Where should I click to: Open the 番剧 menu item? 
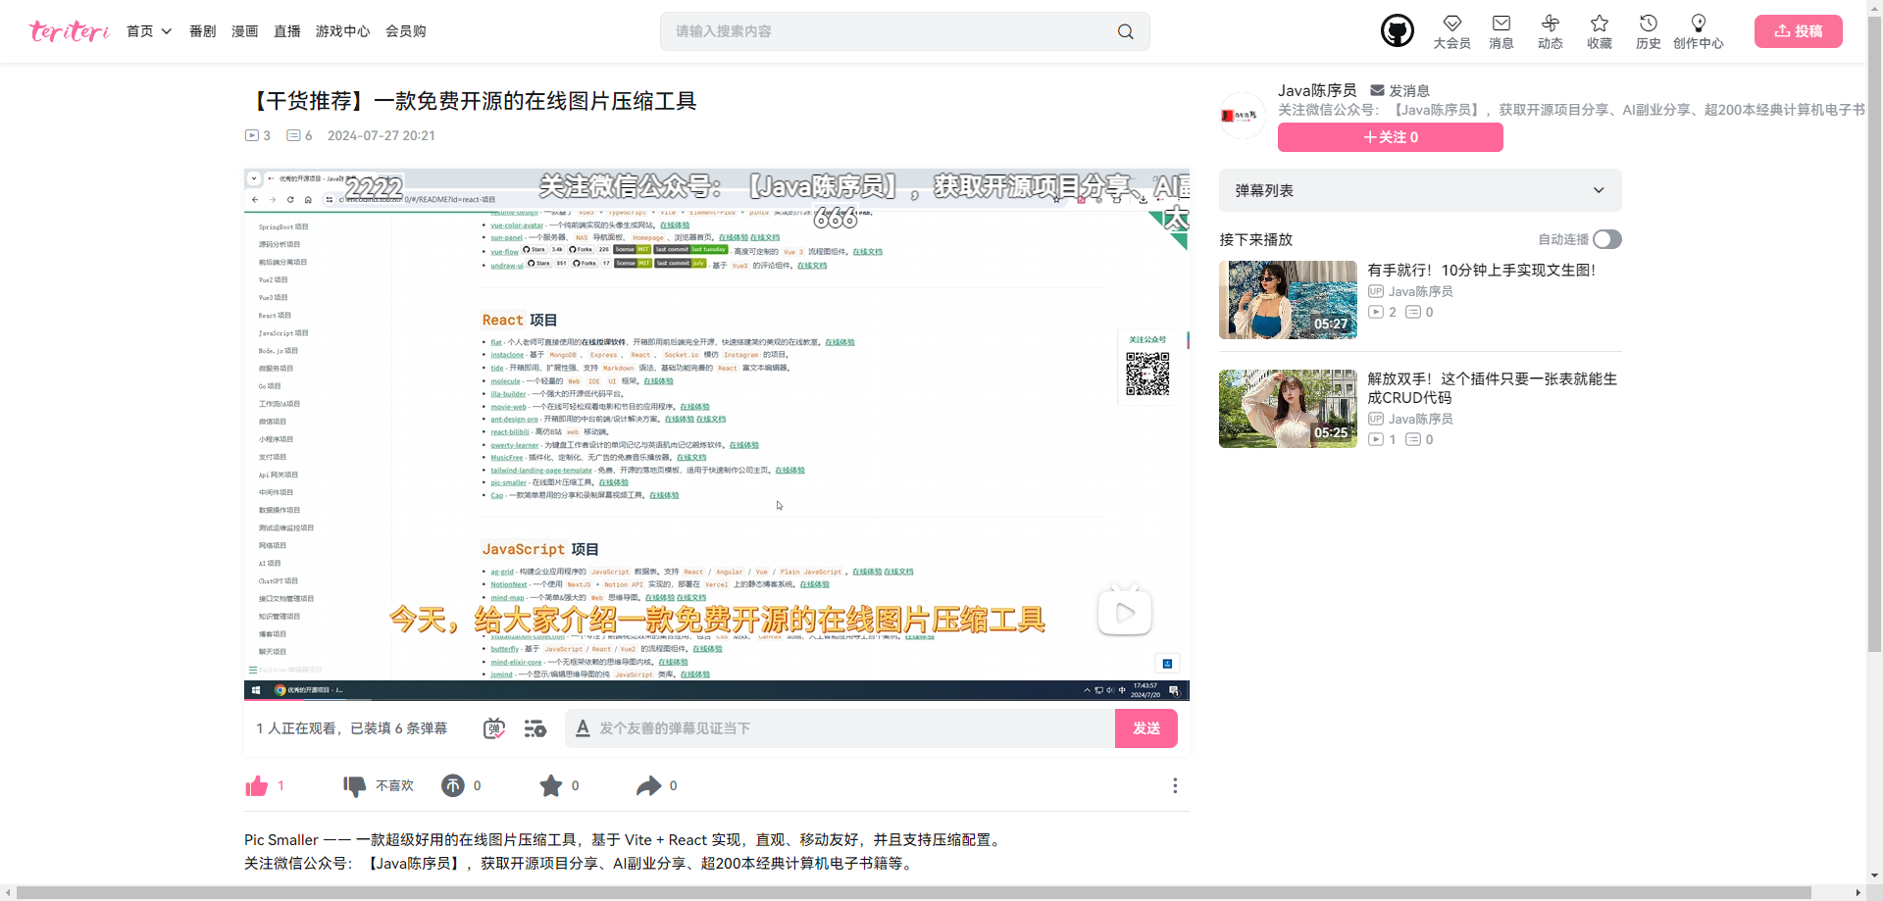[x=203, y=31]
